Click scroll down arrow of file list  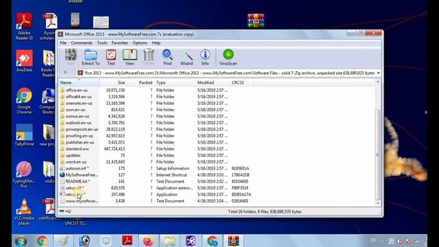378,203
